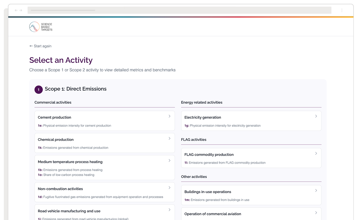Open the Non-combustion activities card

(x=105, y=192)
